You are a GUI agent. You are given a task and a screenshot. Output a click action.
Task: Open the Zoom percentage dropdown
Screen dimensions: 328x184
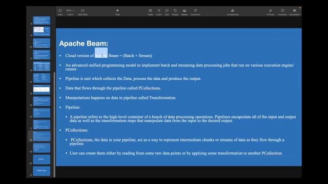pos(70,12)
